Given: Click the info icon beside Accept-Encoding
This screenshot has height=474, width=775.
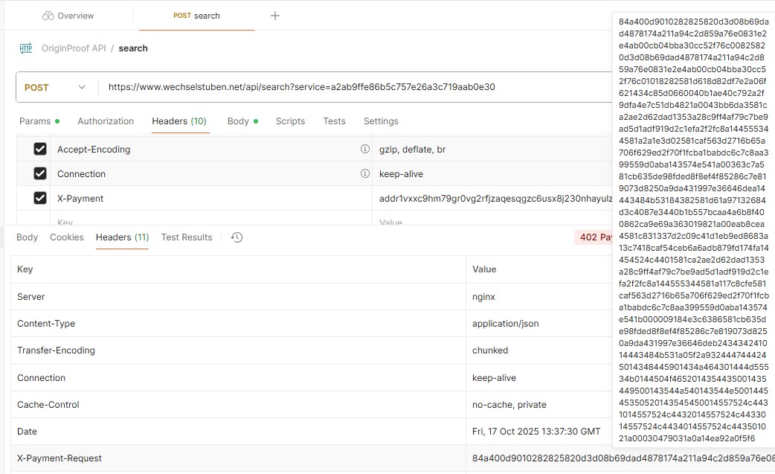Looking at the screenshot, I should point(365,149).
